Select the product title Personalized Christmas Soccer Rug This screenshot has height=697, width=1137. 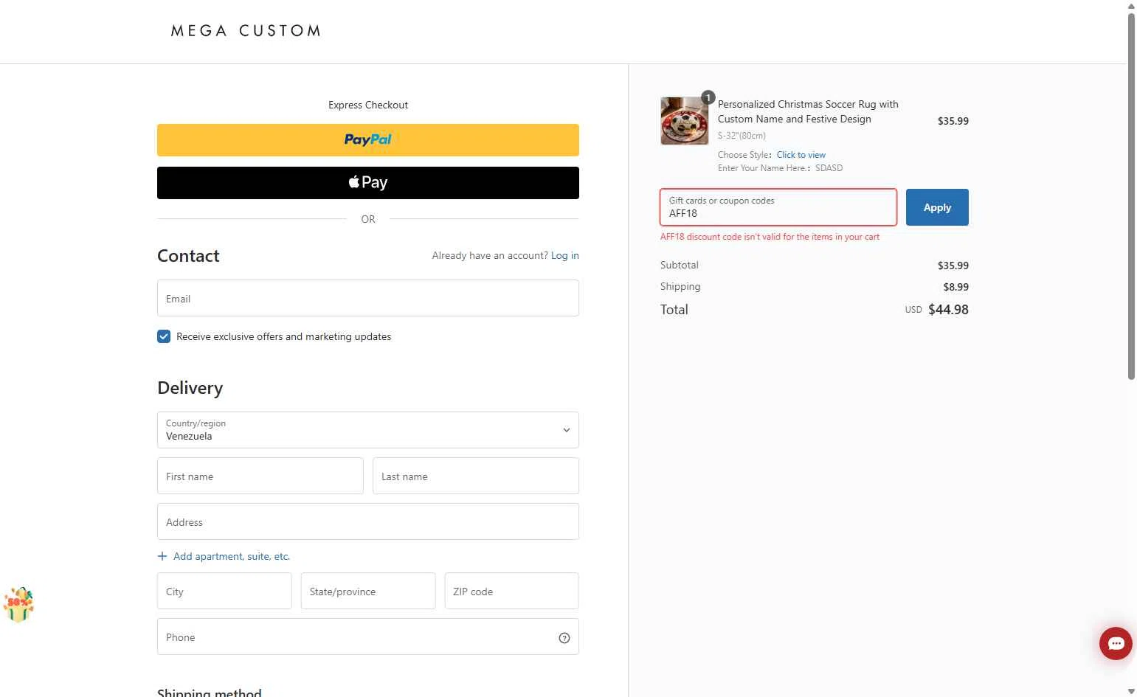tap(808, 111)
